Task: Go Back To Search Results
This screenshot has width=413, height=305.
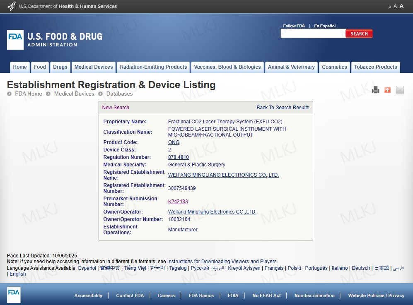Action: 283,108
